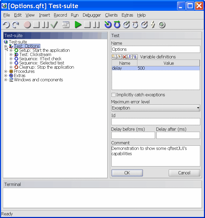Image resolution: width=205 pixels, height=218 pixels.
Task: Open the File menu
Action: pyautogui.click(x=7, y=15)
